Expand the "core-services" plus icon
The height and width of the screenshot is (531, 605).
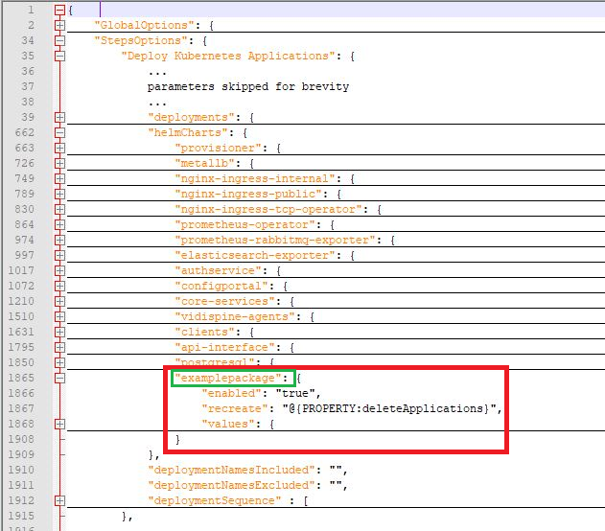coord(59,301)
